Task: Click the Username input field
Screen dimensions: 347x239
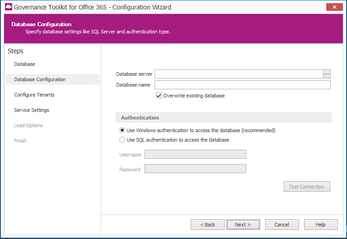Action: (195, 155)
